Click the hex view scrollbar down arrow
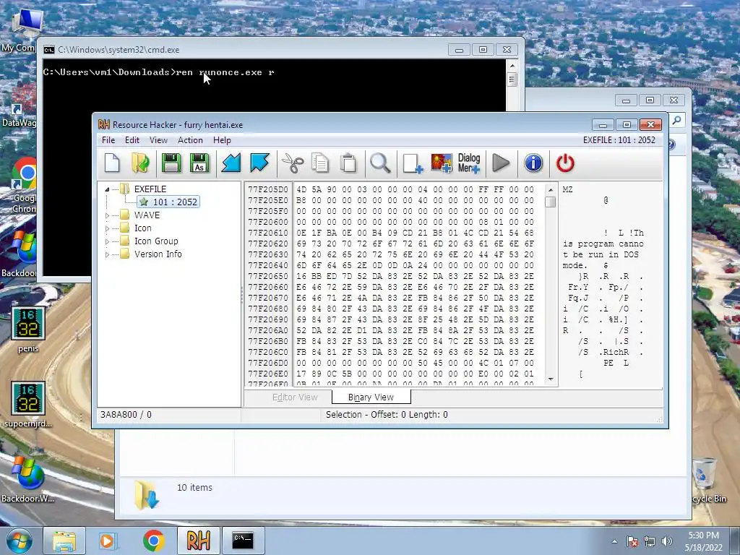 pyautogui.click(x=550, y=379)
